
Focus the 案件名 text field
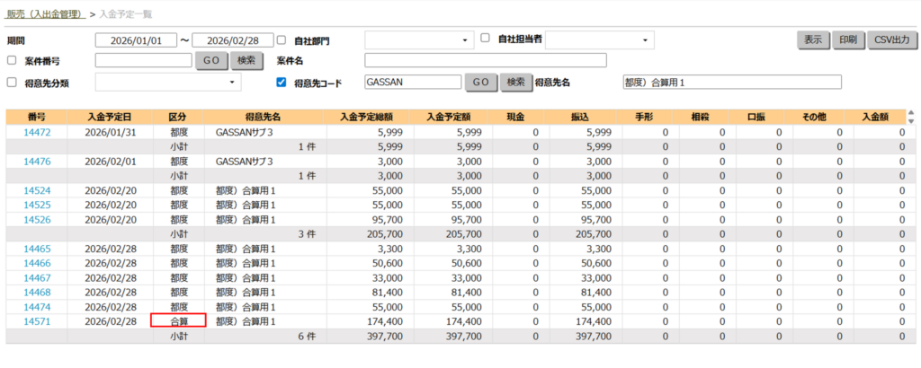point(485,60)
